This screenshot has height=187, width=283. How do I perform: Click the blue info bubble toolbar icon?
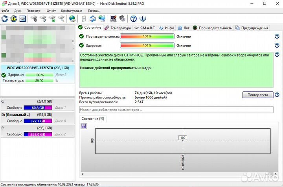pos(143,19)
